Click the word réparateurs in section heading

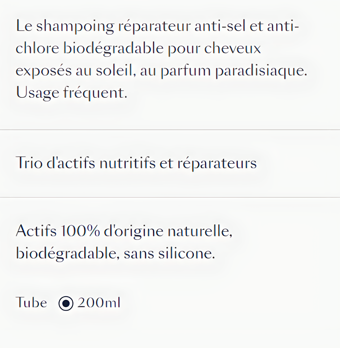click(x=217, y=164)
